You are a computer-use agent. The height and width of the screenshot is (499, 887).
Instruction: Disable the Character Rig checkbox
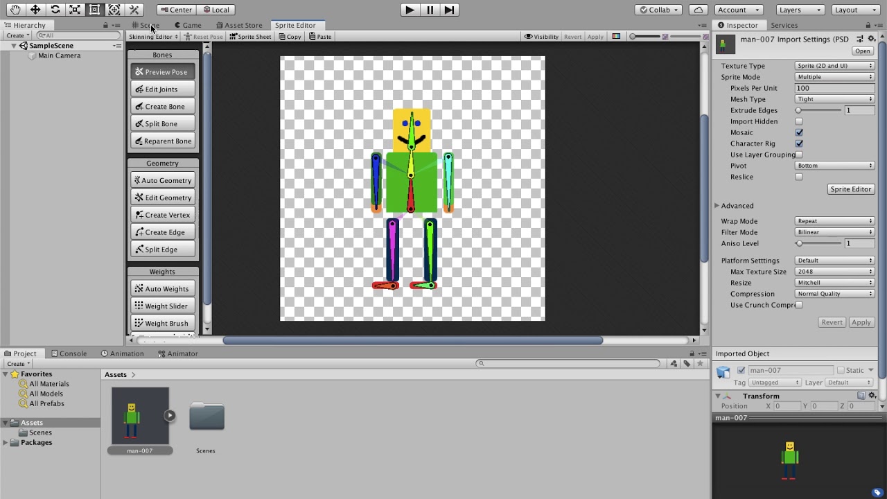[799, 143]
